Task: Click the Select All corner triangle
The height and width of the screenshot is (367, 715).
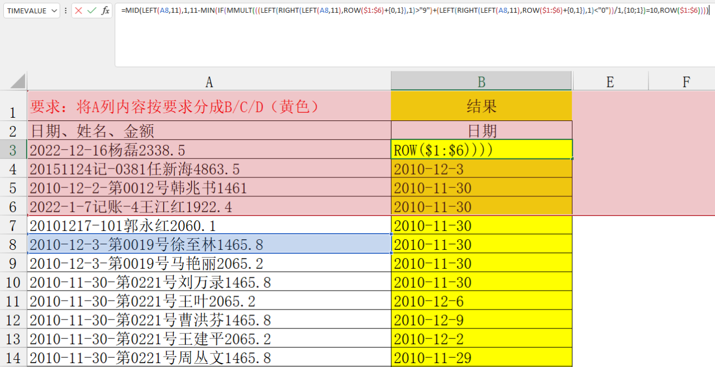Action: click(x=17, y=81)
